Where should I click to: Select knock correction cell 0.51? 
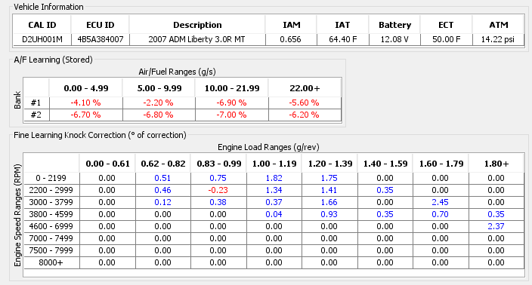click(x=162, y=178)
